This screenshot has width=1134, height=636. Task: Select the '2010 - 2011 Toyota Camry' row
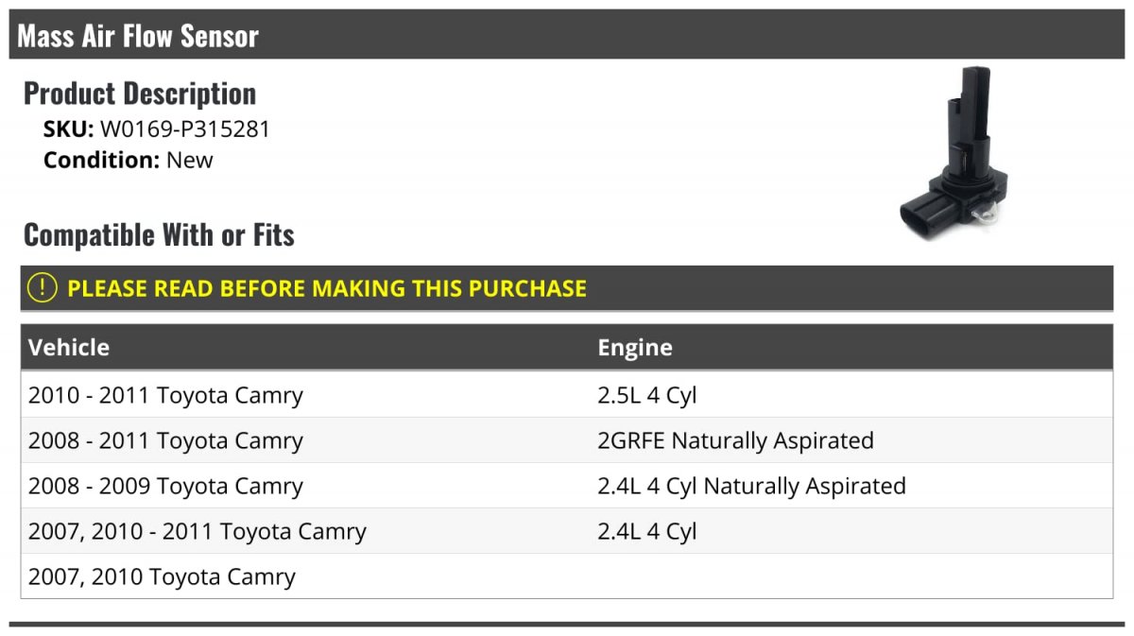coord(165,395)
